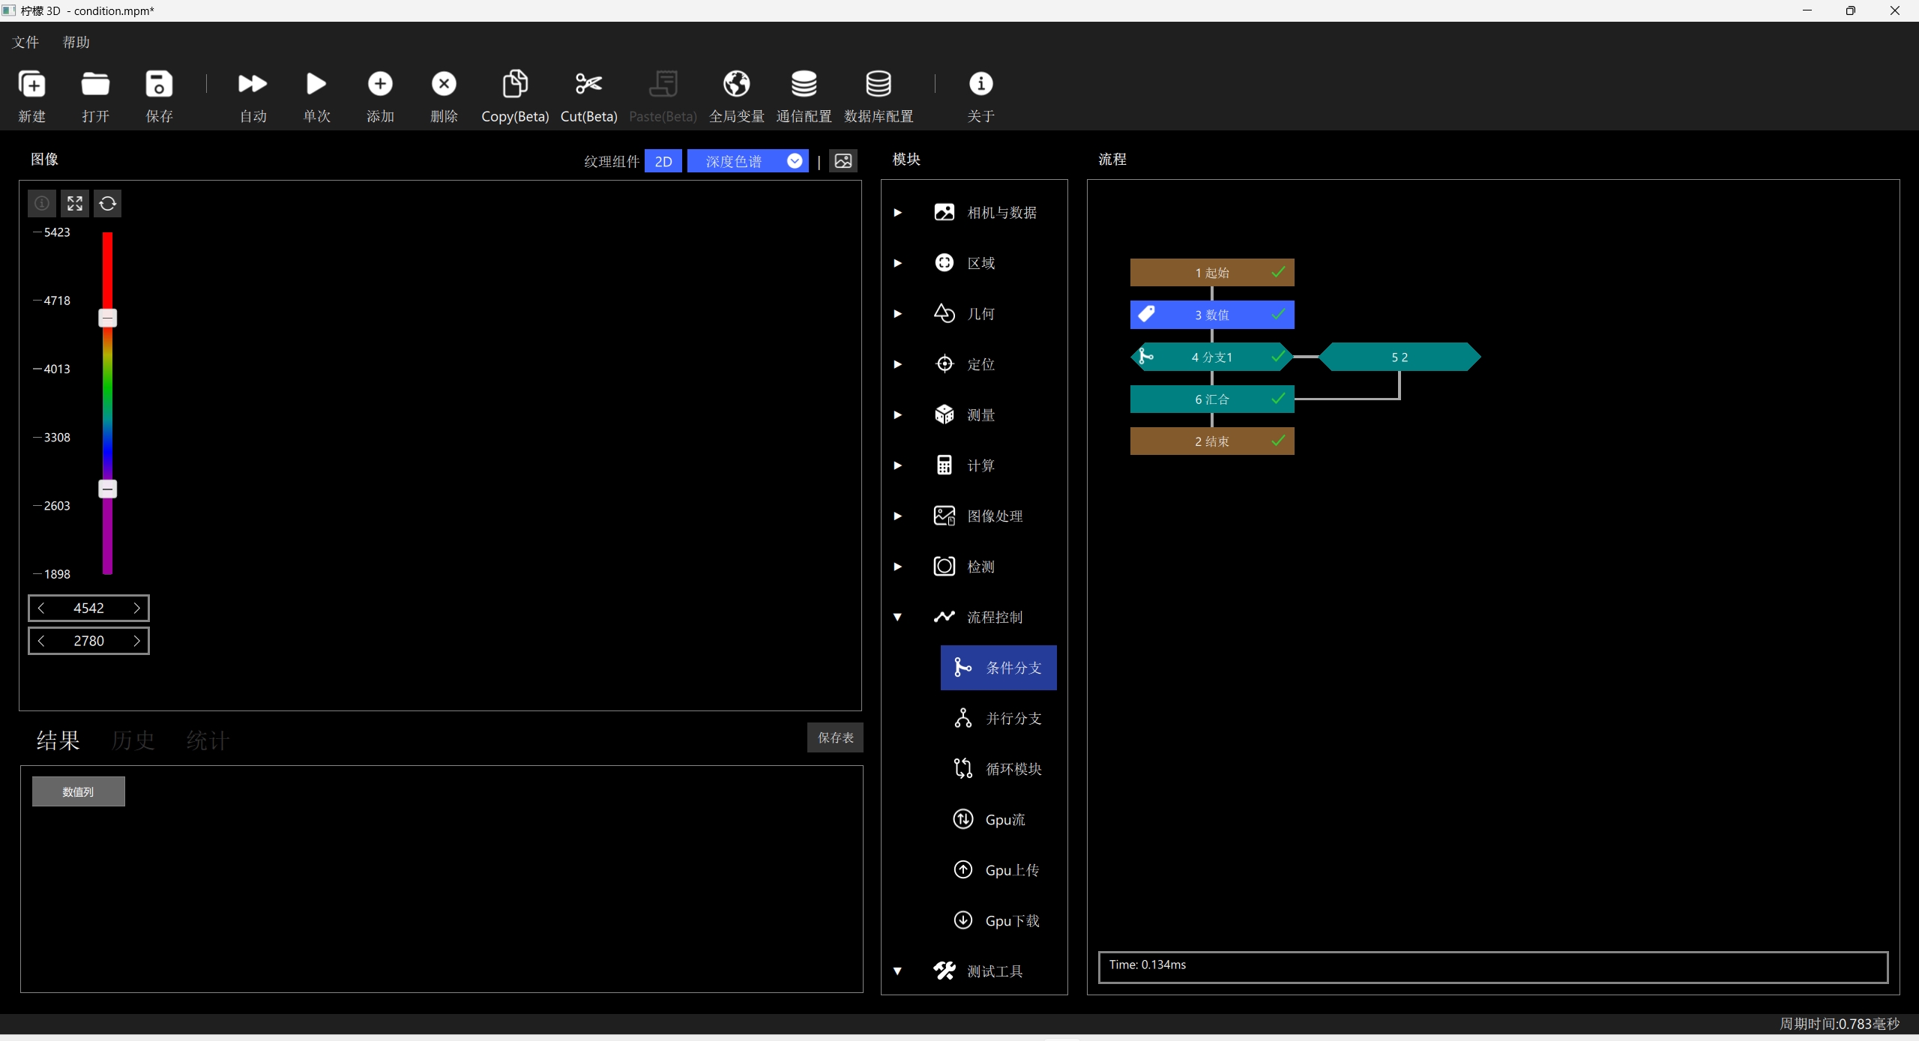Viewport: 1919px width, 1041px height.
Task: Toggle the 2D texture mode button
Action: (663, 161)
